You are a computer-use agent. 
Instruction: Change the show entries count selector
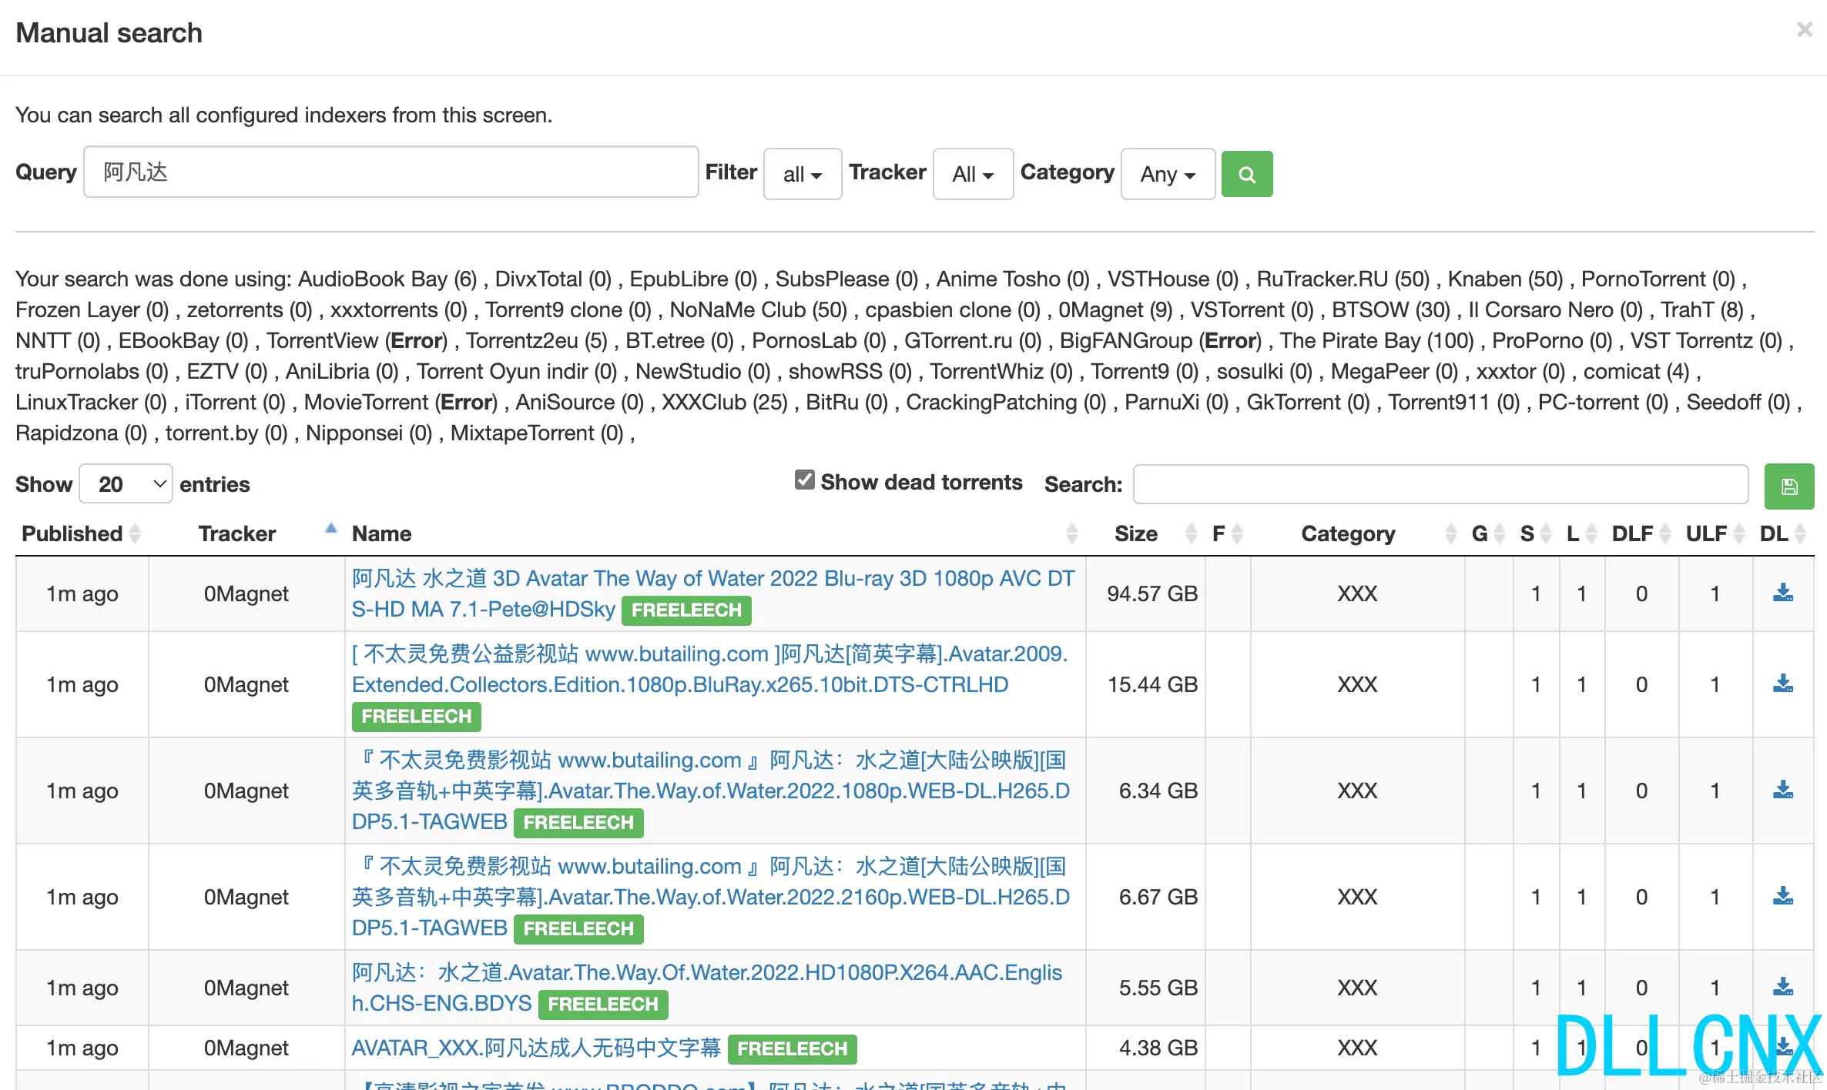[126, 484]
